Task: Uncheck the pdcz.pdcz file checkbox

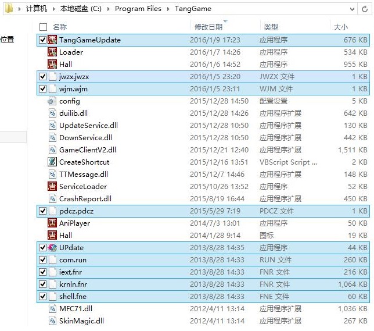Action: [42, 211]
